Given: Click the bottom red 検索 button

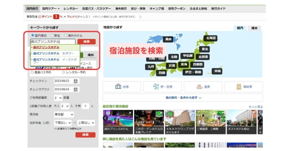Looking at the screenshot, I should (85, 135).
